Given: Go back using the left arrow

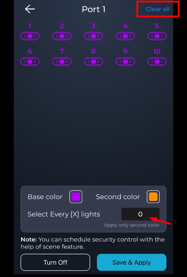Looking at the screenshot, I should coord(30,9).
